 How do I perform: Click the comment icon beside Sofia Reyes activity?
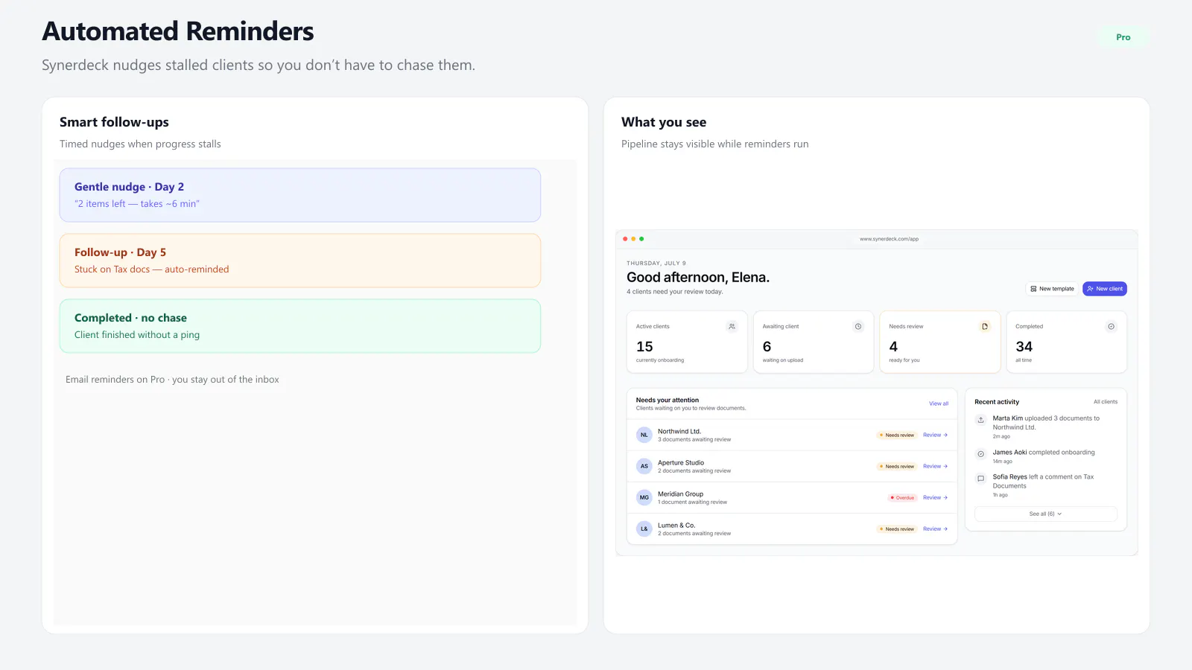click(981, 478)
